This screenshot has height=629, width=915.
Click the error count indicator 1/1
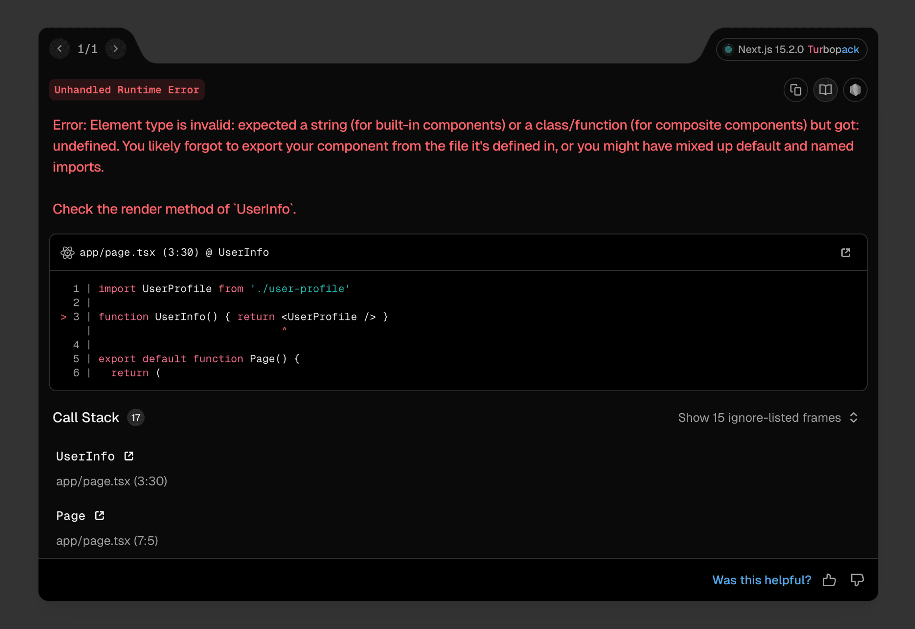(88, 49)
